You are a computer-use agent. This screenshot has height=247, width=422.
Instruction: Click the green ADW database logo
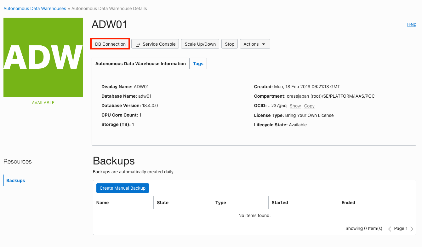[x=43, y=57]
